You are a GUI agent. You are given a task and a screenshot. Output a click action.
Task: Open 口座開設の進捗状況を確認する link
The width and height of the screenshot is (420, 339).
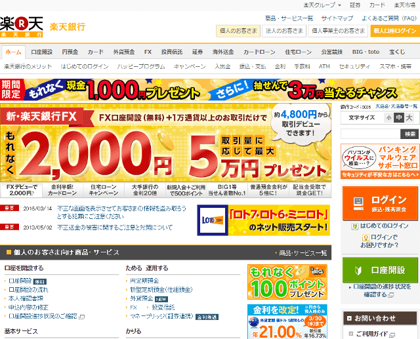point(382,290)
